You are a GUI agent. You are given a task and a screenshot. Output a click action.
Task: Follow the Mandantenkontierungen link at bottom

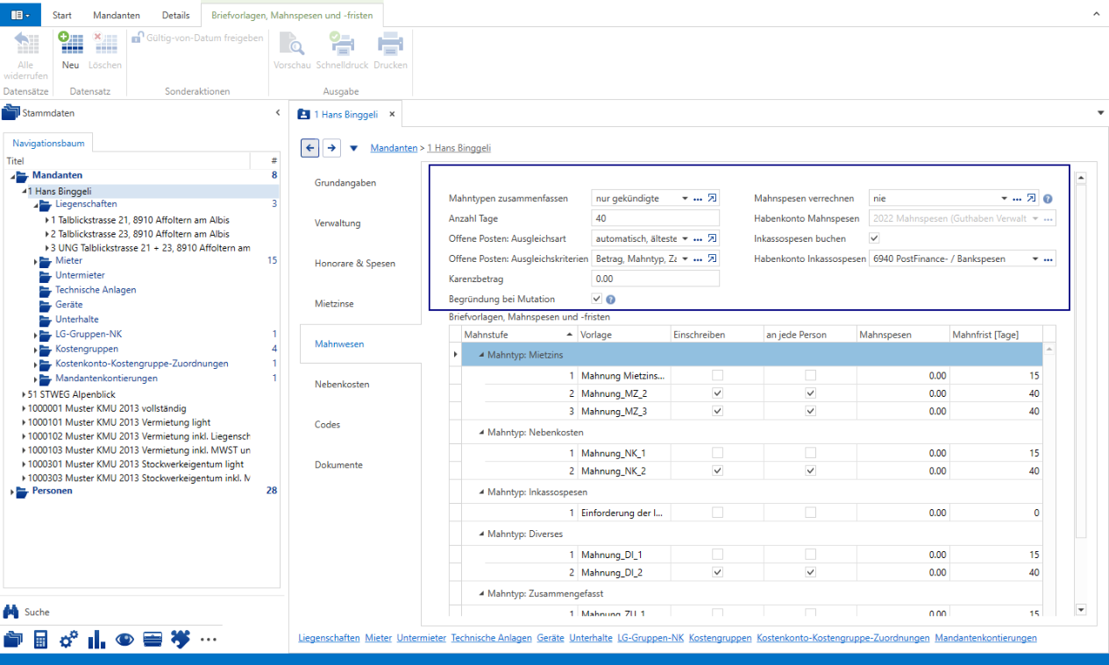(x=986, y=638)
